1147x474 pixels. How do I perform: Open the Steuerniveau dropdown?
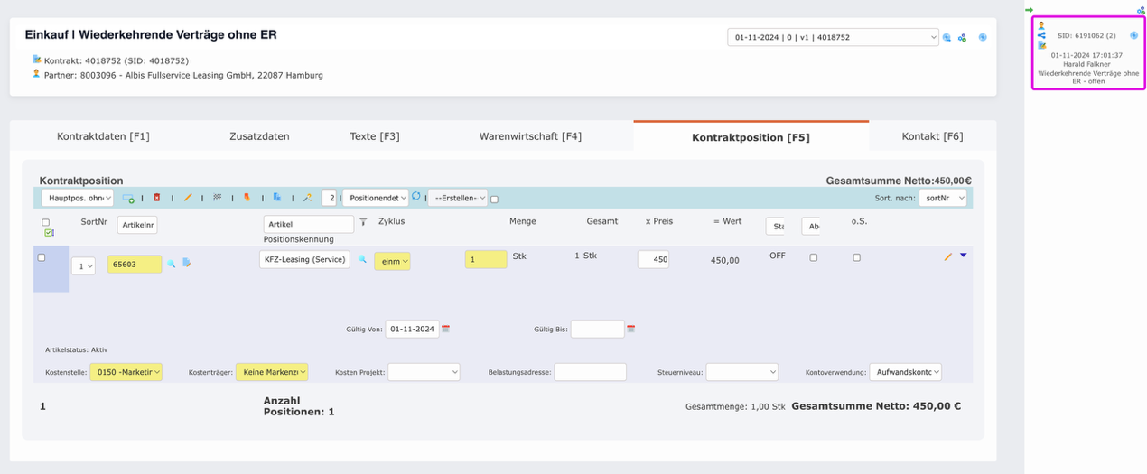[x=741, y=372]
